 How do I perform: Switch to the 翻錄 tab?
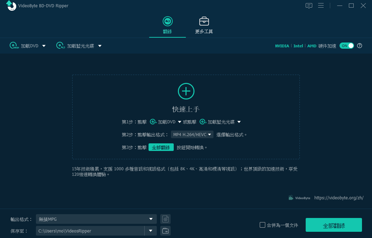pyautogui.click(x=168, y=26)
